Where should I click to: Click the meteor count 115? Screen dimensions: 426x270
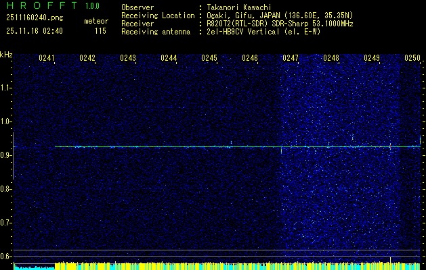click(x=100, y=31)
